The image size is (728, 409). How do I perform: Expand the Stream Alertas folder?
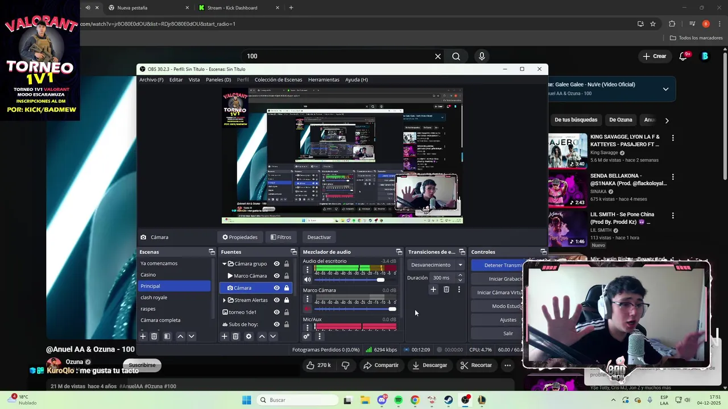(224, 300)
